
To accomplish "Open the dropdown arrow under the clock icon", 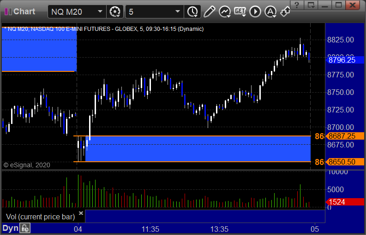I will tap(196, 16).
